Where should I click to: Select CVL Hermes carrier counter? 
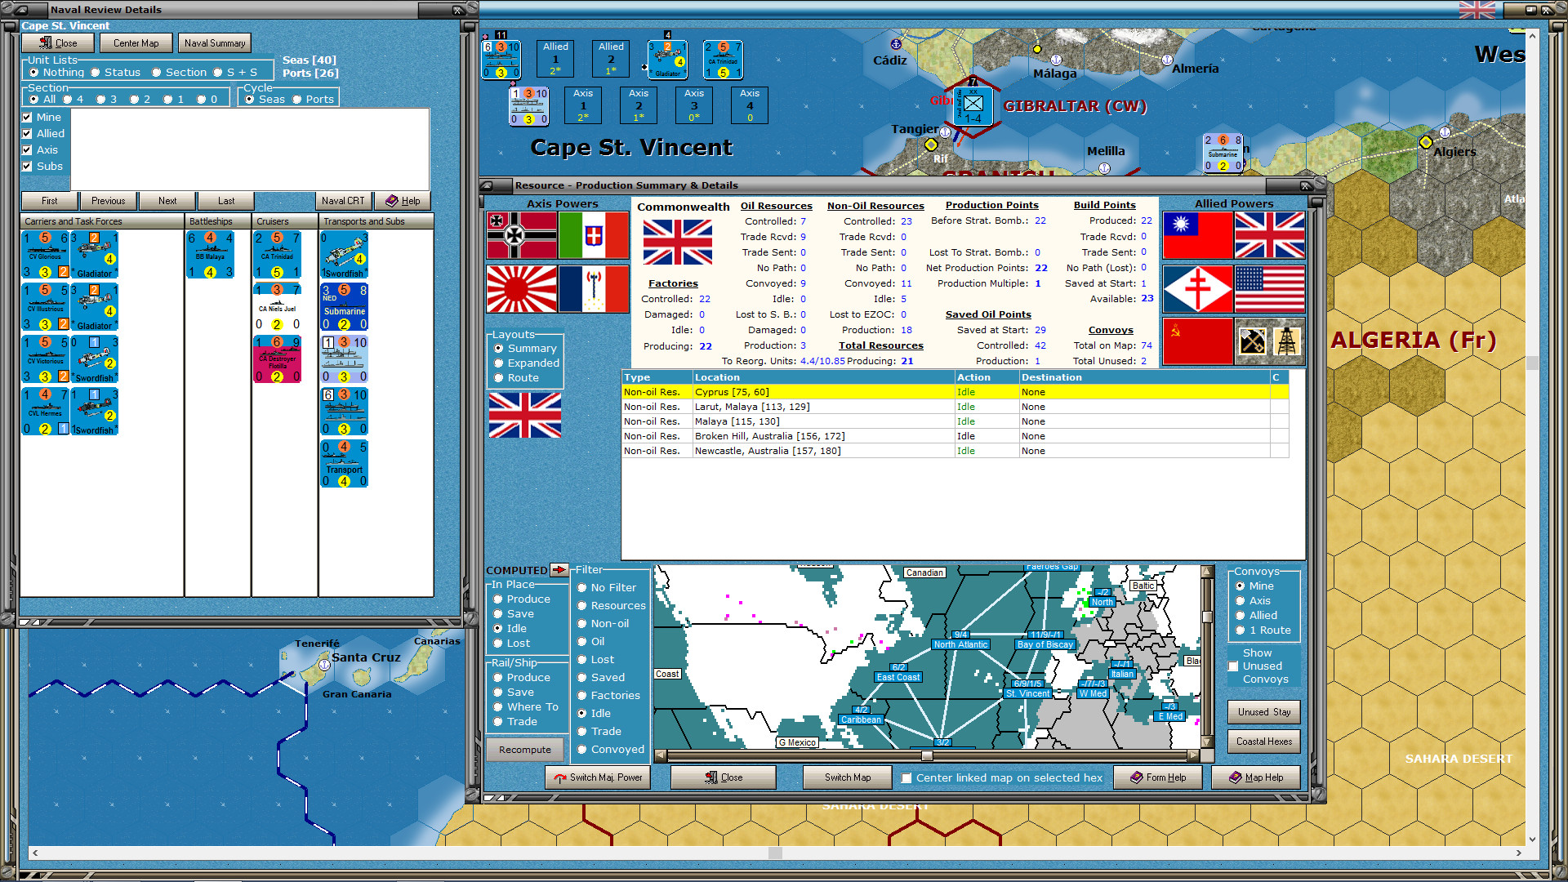(45, 412)
